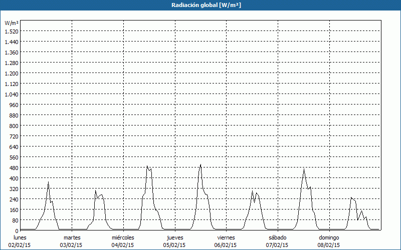401x250 pixels.
Task: Click the Radiación global [W/m²] title bar
Action: pyautogui.click(x=200, y=5)
